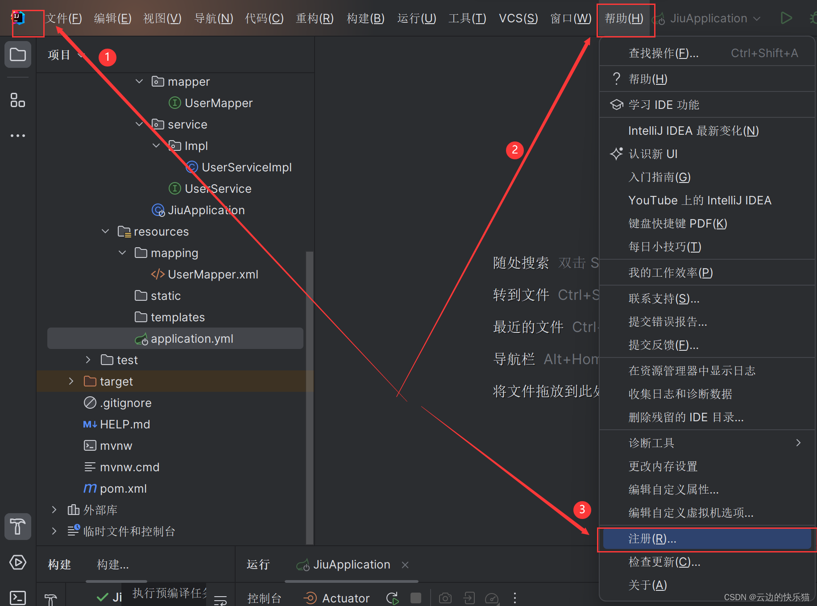
Task: Select application.yml in the project tree
Action: point(192,338)
